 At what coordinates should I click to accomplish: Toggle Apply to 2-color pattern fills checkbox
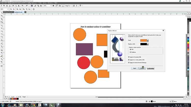[129, 60]
